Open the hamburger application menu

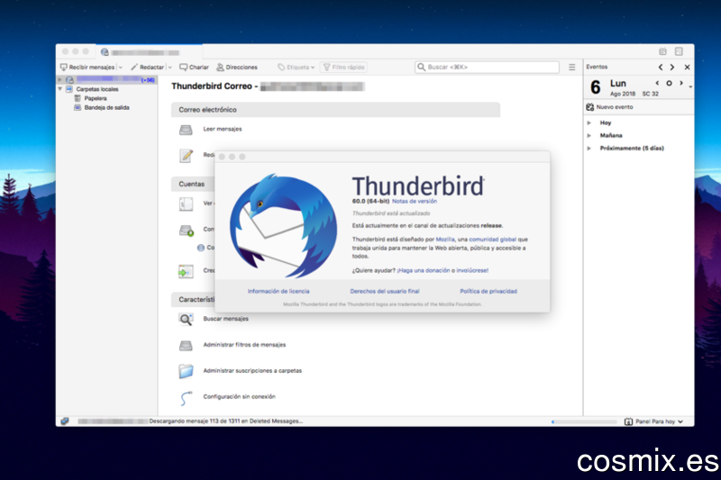pyautogui.click(x=571, y=67)
